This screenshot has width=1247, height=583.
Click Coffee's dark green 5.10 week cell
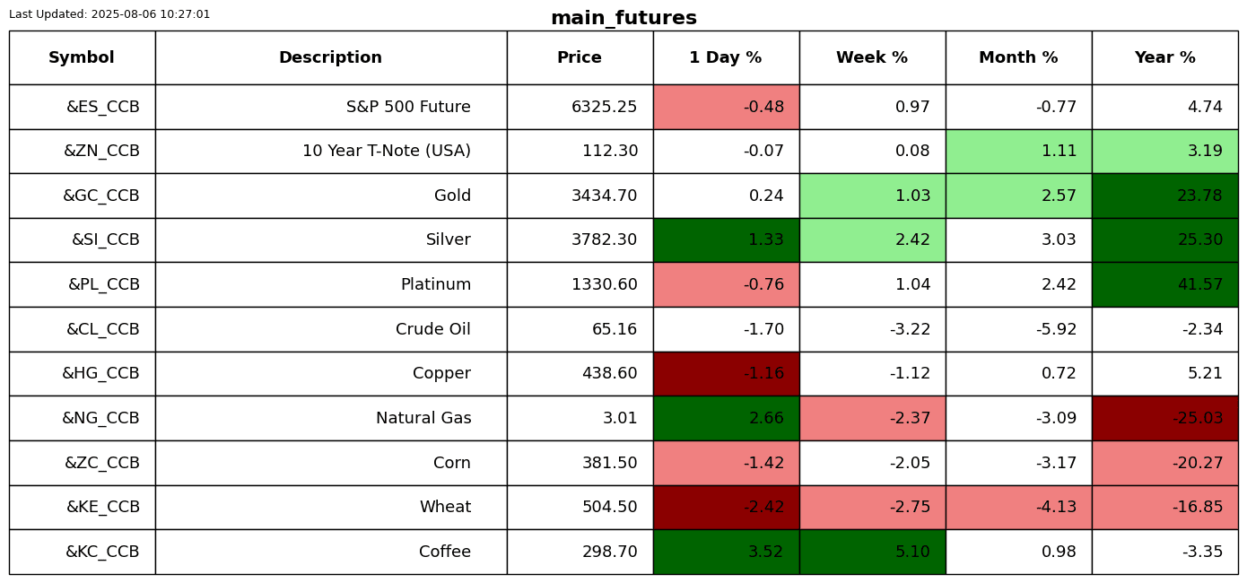tap(872, 553)
